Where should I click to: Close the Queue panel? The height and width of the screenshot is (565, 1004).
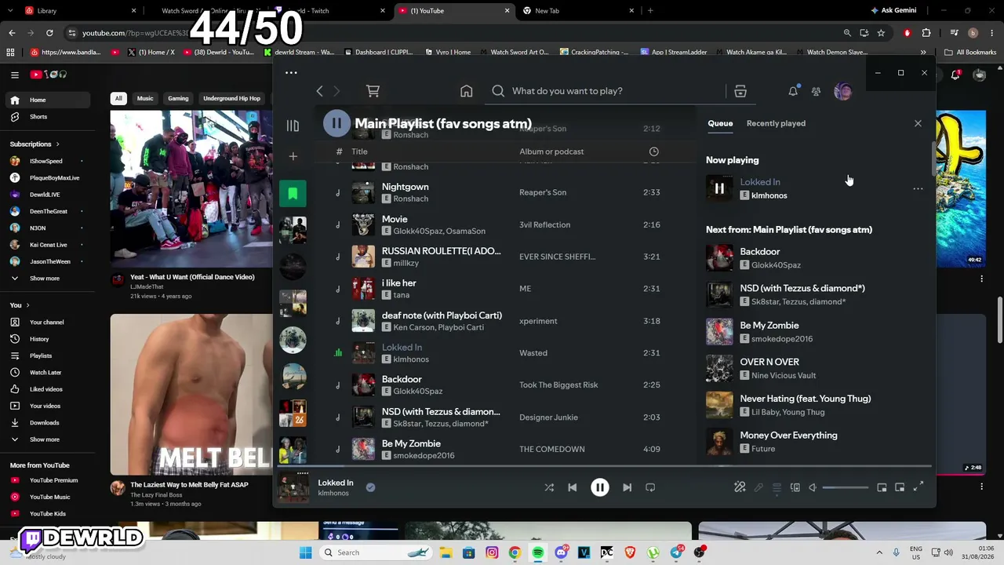(x=918, y=123)
